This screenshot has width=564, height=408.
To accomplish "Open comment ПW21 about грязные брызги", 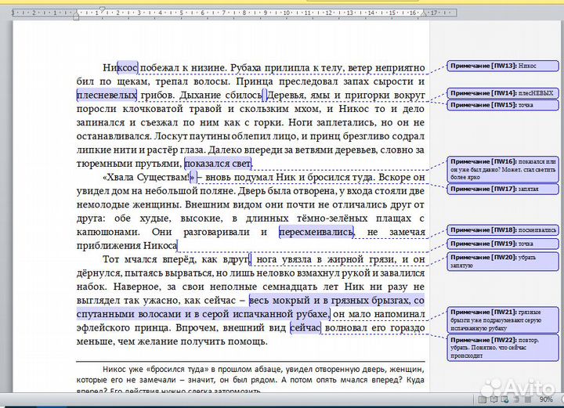I will (x=503, y=320).
